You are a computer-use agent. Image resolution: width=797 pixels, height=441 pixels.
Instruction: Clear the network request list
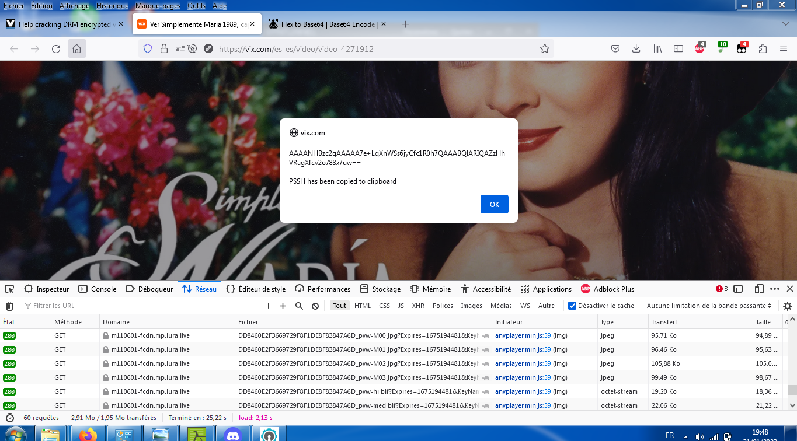[9, 306]
